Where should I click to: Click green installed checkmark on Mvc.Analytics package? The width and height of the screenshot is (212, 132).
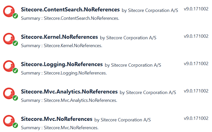click(x=15, y=98)
